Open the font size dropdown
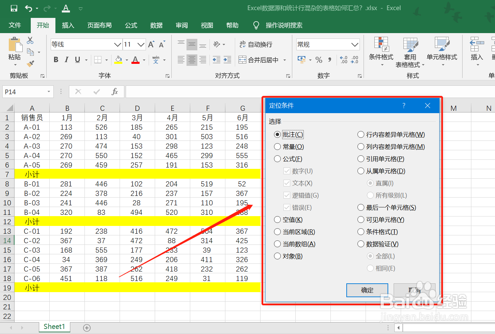 141,44
